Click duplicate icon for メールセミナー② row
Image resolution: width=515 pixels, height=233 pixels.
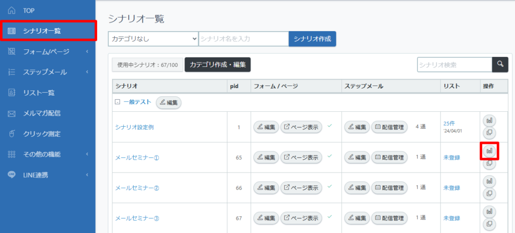point(489,194)
